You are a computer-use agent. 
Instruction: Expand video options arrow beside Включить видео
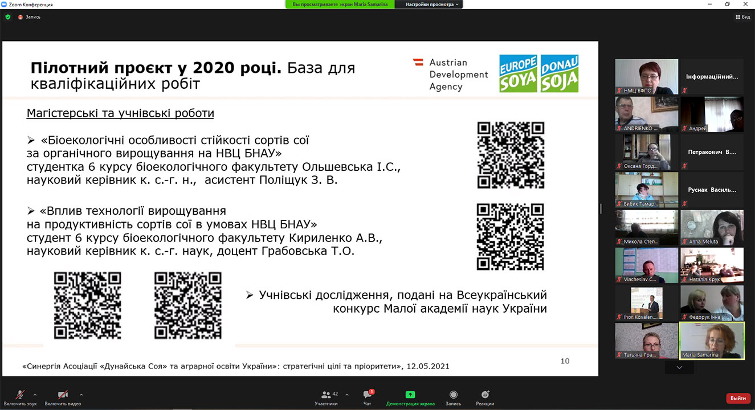point(81,395)
